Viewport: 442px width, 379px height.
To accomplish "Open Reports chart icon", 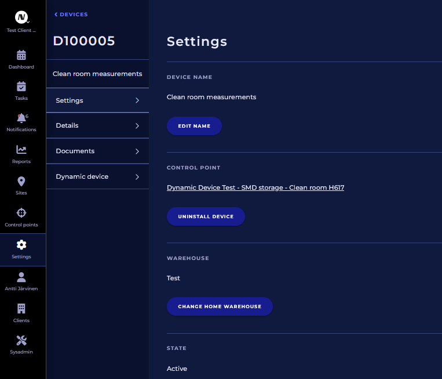I will click(21, 150).
